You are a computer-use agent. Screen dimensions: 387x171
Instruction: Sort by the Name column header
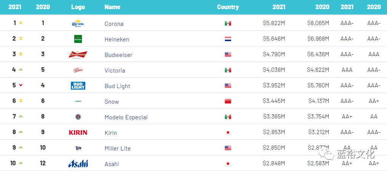(112, 7)
